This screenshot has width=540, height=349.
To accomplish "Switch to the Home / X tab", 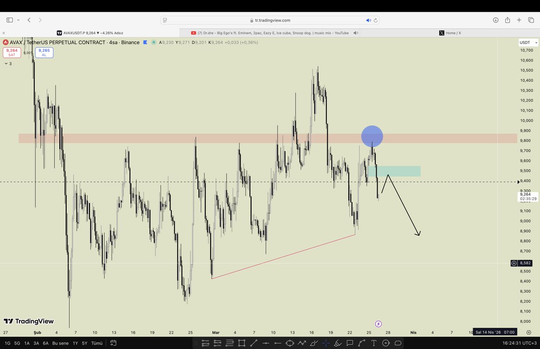I will coord(450,33).
